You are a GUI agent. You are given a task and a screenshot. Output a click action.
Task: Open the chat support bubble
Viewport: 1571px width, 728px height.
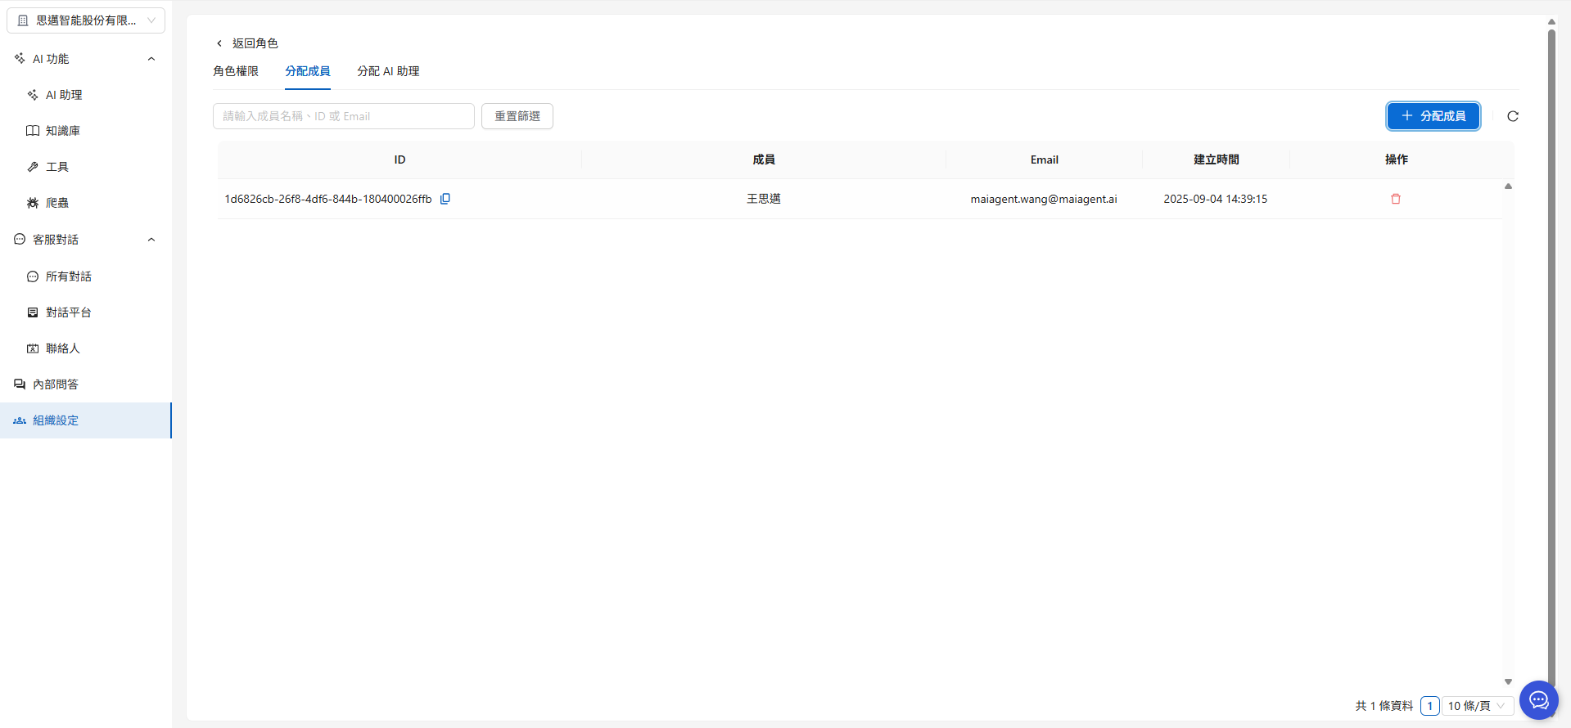click(1538, 700)
